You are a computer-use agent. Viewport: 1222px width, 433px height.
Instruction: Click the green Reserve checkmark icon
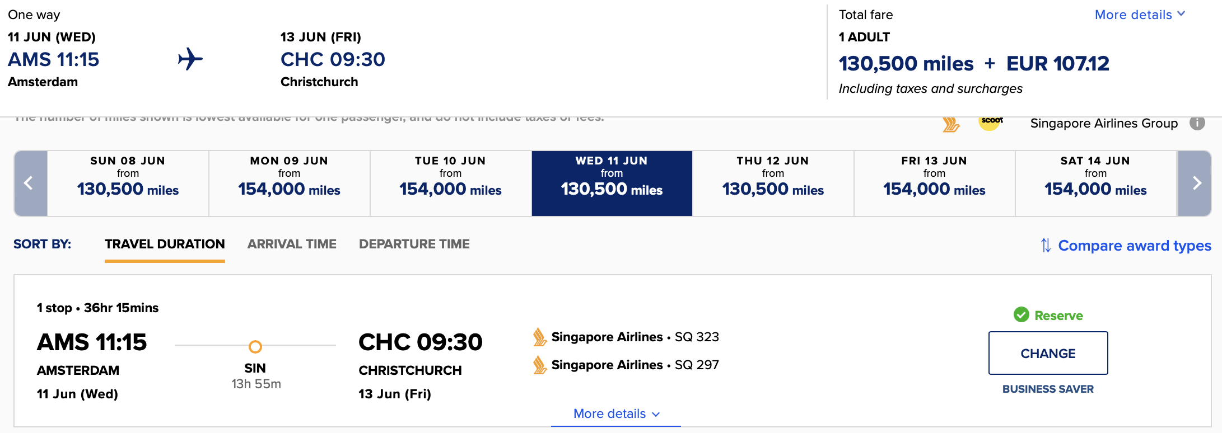(1022, 315)
